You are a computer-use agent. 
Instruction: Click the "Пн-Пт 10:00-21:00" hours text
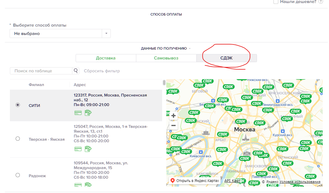(x=91, y=136)
